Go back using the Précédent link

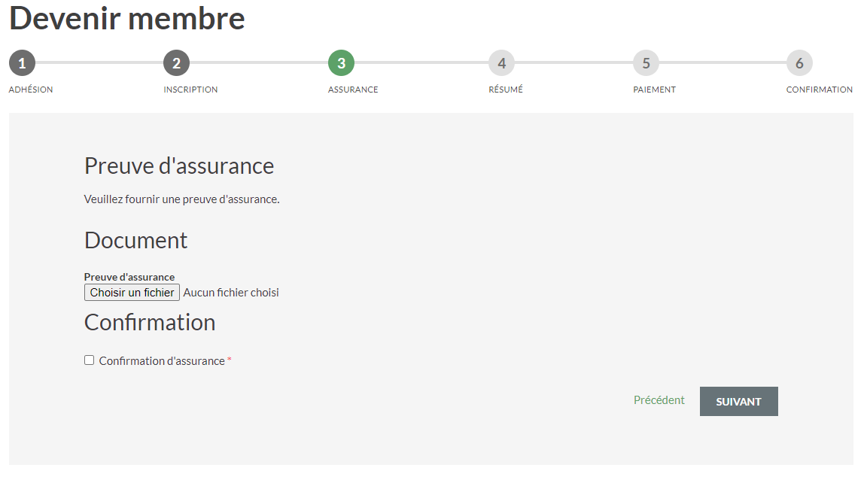(x=659, y=400)
